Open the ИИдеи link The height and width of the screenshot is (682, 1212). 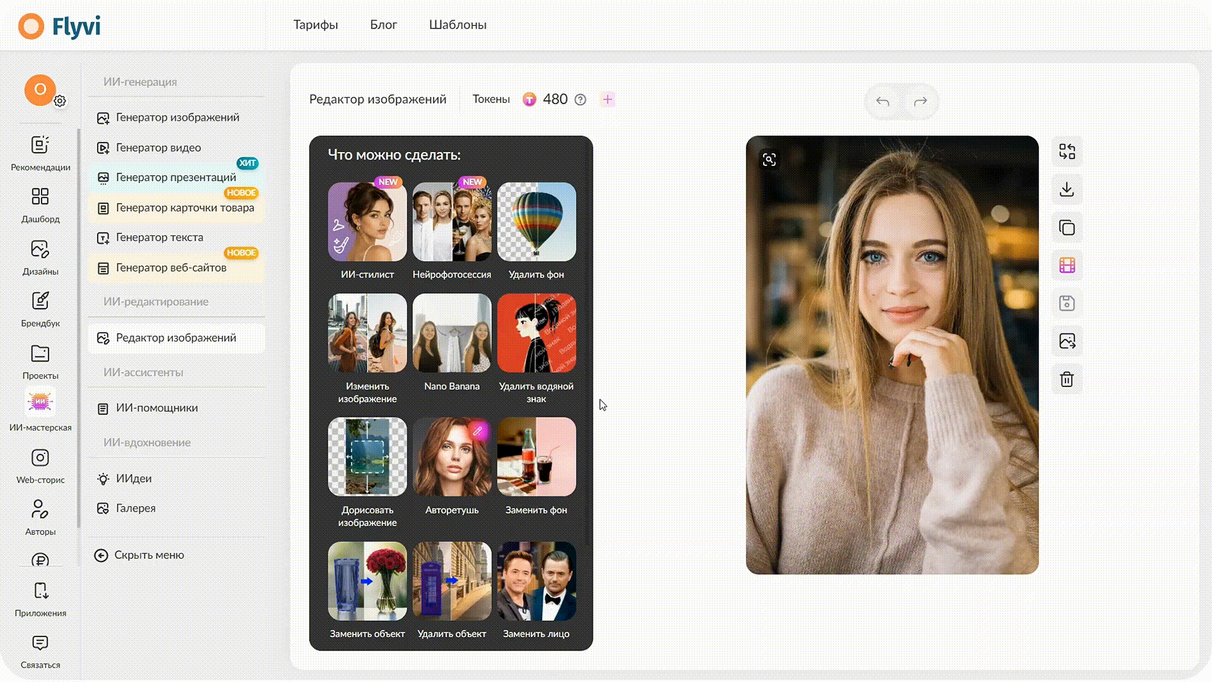[177, 479]
